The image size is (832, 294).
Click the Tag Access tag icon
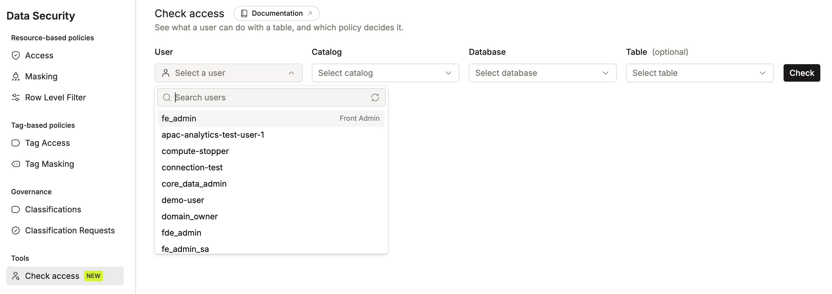(15, 143)
